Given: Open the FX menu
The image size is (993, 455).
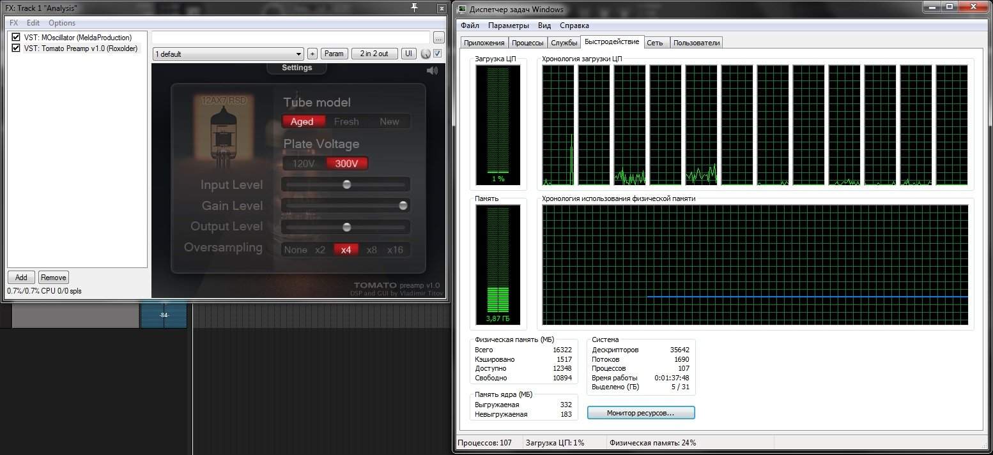Looking at the screenshot, I should [x=14, y=23].
